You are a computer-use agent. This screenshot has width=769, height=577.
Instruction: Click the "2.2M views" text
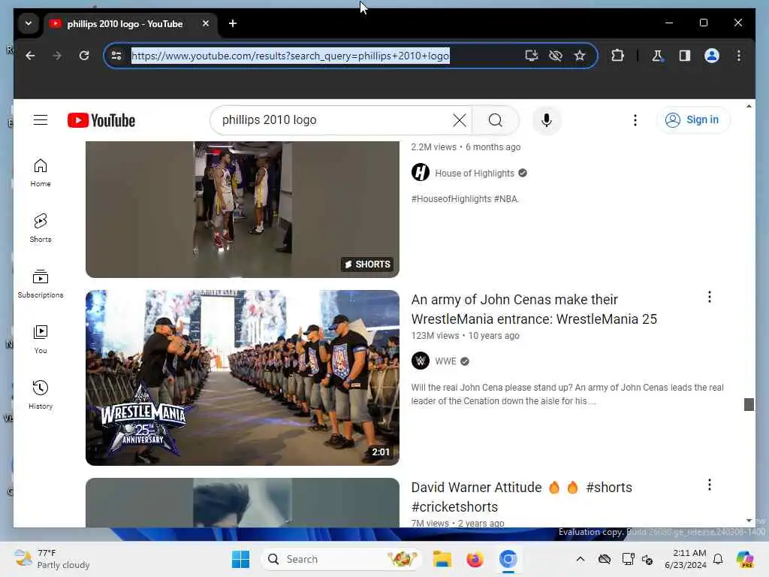tap(433, 147)
